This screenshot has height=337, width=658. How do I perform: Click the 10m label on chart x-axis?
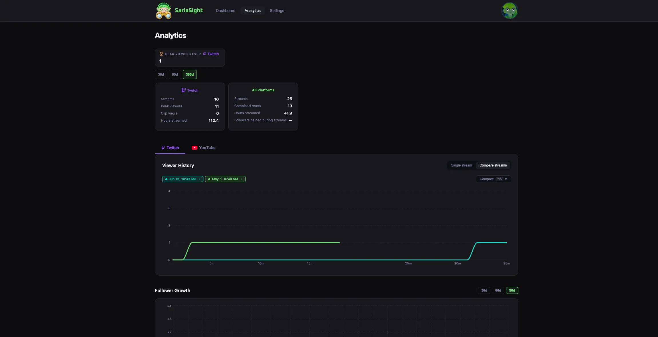pyautogui.click(x=261, y=263)
